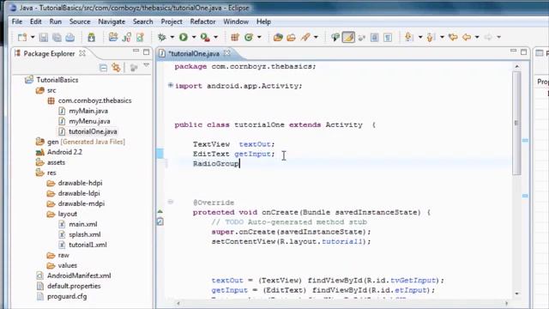Open the Search dropdown arrow

point(316,37)
